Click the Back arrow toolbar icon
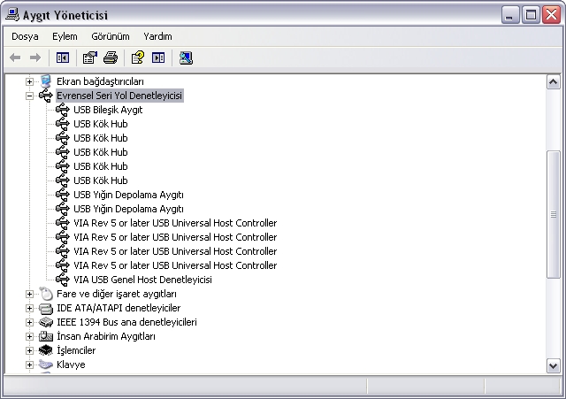The image size is (566, 399). (15, 58)
